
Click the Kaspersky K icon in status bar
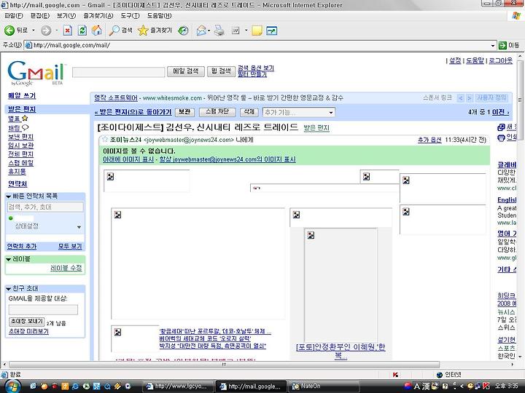395,375
